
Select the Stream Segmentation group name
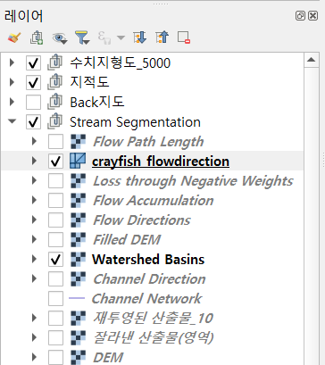[135, 122]
